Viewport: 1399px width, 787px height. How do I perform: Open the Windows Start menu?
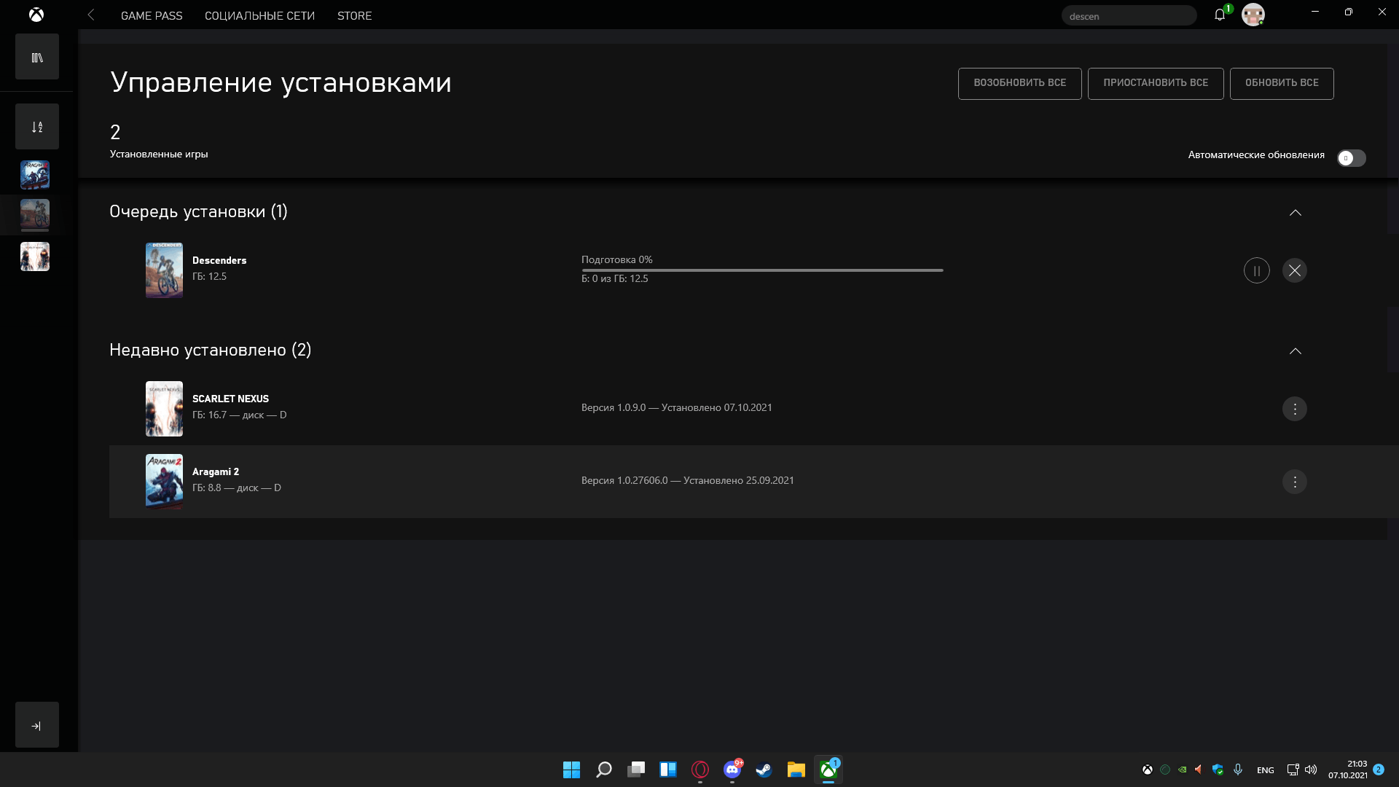(x=571, y=770)
